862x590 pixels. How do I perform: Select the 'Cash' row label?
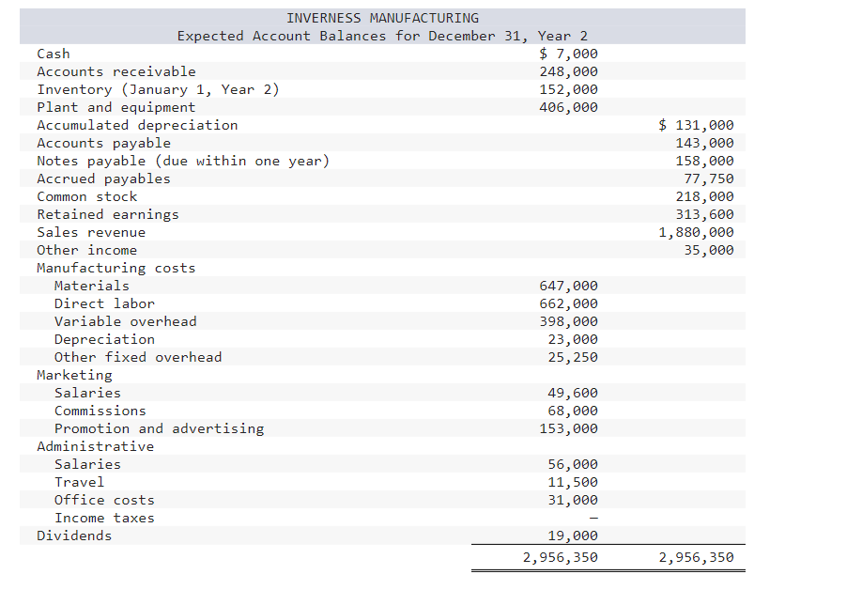(54, 54)
